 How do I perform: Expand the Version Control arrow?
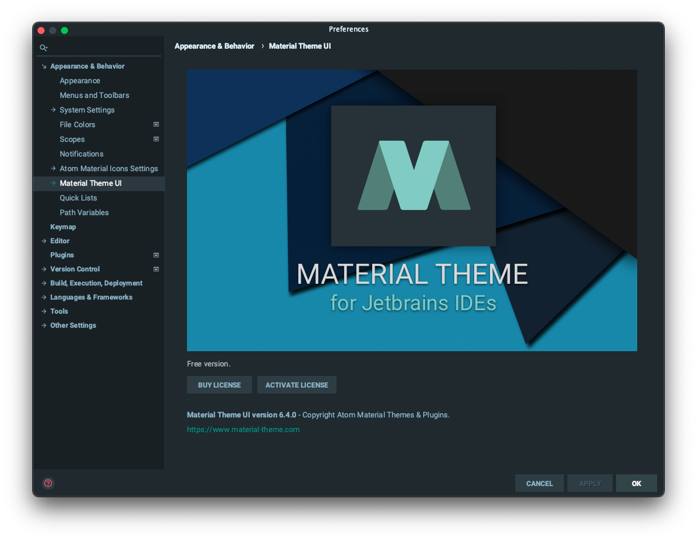click(x=44, y=269)
